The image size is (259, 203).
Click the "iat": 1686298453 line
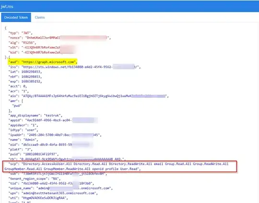click(25, 72)
